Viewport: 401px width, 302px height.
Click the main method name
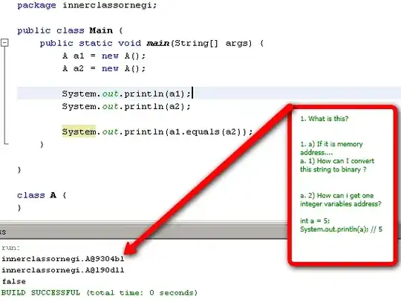pyautogui.click(x=158, y=43)
